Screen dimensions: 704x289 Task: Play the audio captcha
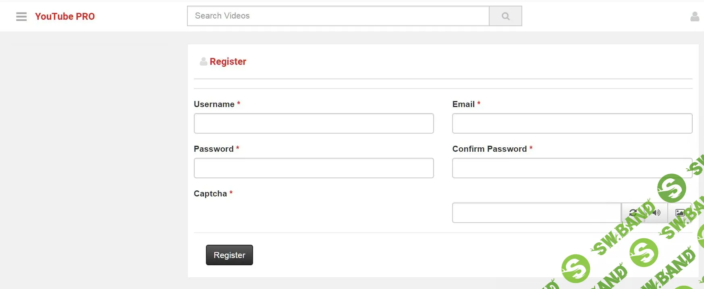pyautogui.click(x=656, y=213)
